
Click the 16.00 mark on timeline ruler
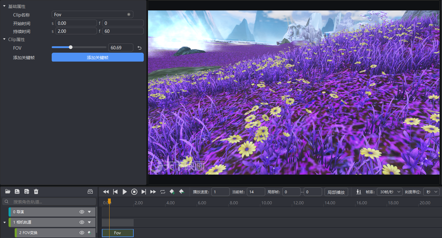pos(362,203)
